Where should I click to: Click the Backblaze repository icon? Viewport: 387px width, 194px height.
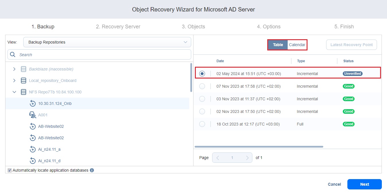point(23,69)
